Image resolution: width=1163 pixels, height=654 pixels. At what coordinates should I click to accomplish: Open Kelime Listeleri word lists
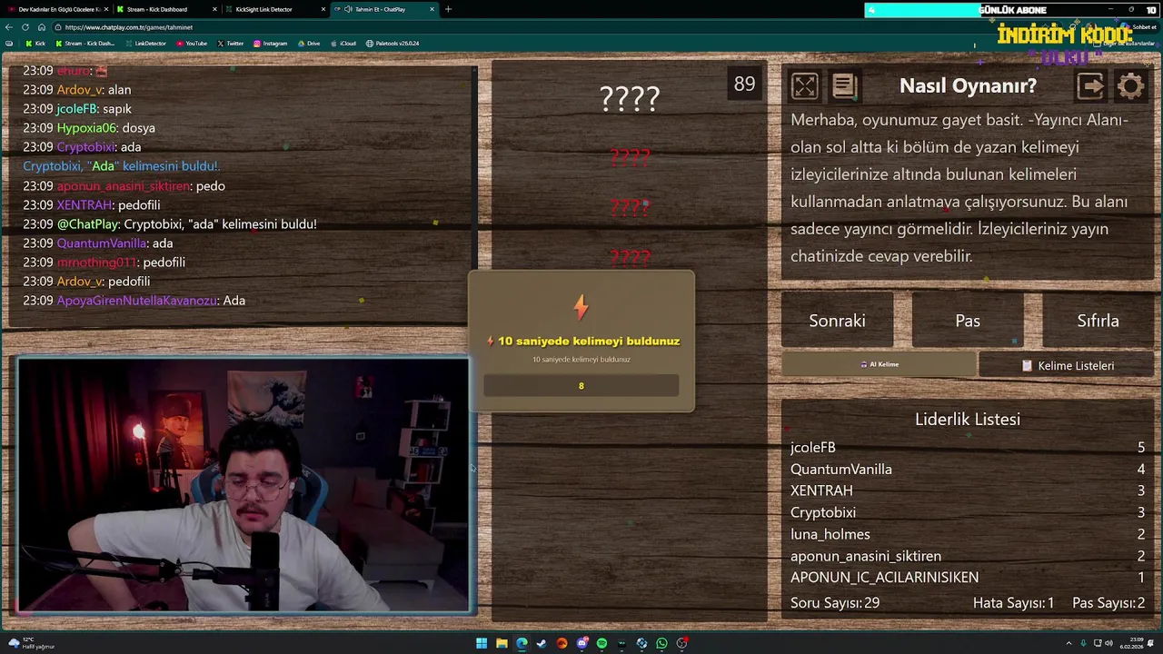click(x=1067, y=365)
